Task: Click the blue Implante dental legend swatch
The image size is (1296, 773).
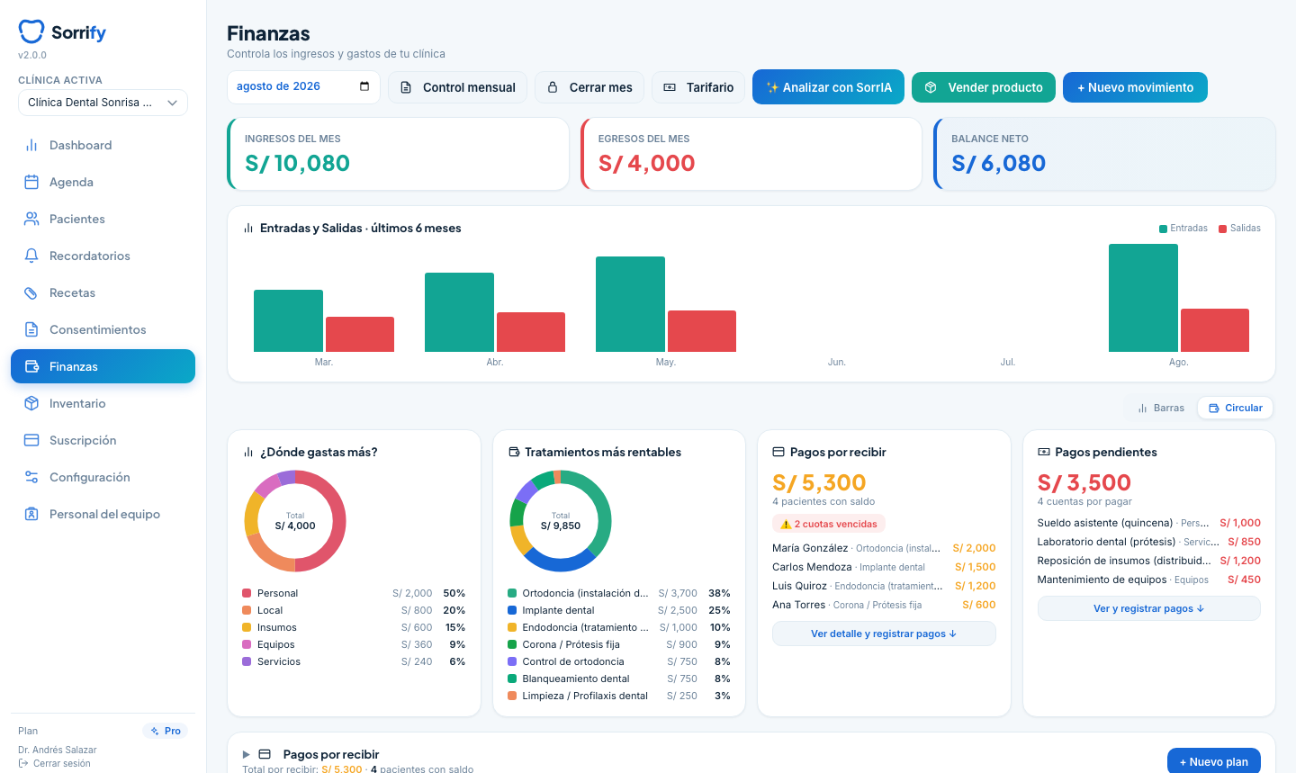Action: [512, 610]
